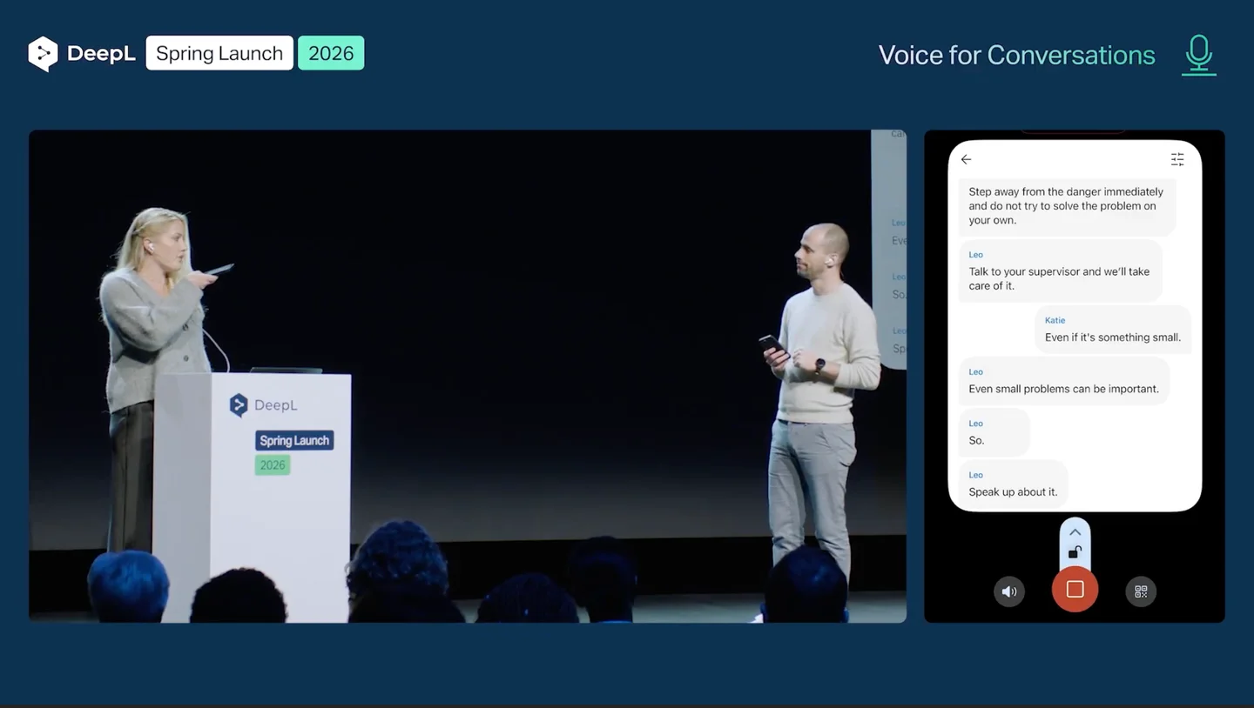
Task: Click the microphone icon next to Voice for Conversations
Action: [x=1199, y=53]
